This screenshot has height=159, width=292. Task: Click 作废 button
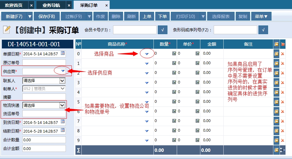point(101,16)
